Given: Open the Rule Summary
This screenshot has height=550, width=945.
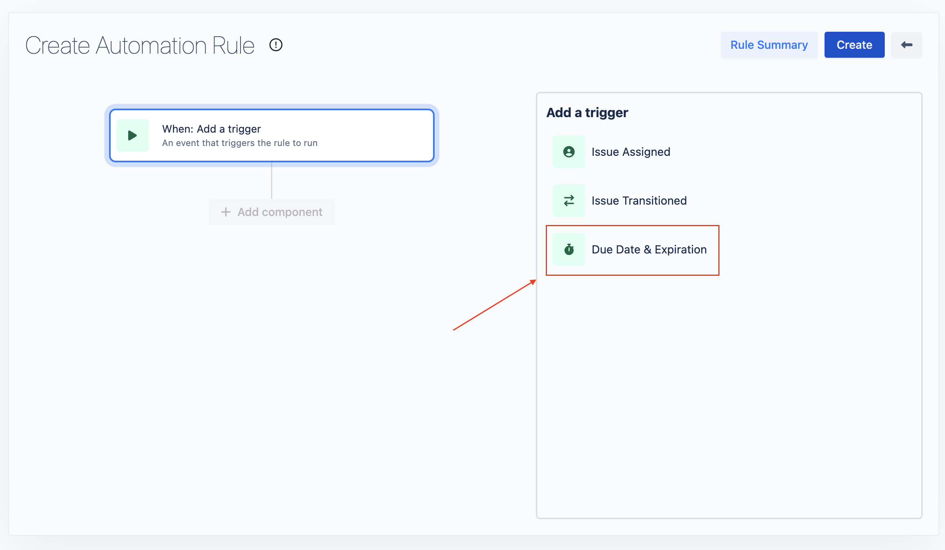Looking at the screenshot, I should coord(769,45).
